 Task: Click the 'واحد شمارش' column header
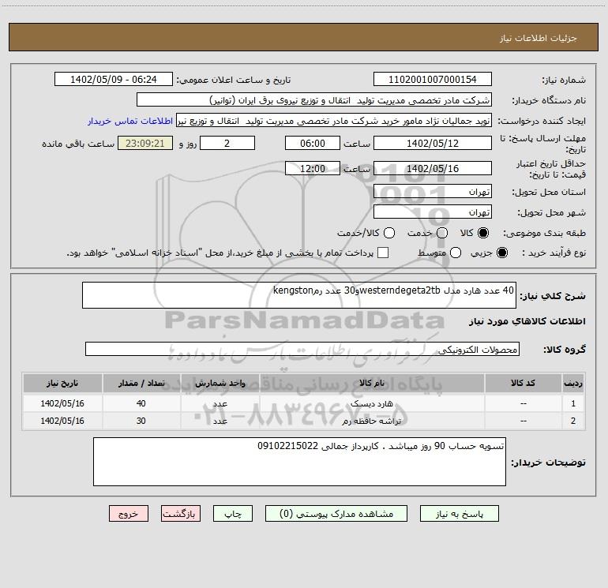220,384
